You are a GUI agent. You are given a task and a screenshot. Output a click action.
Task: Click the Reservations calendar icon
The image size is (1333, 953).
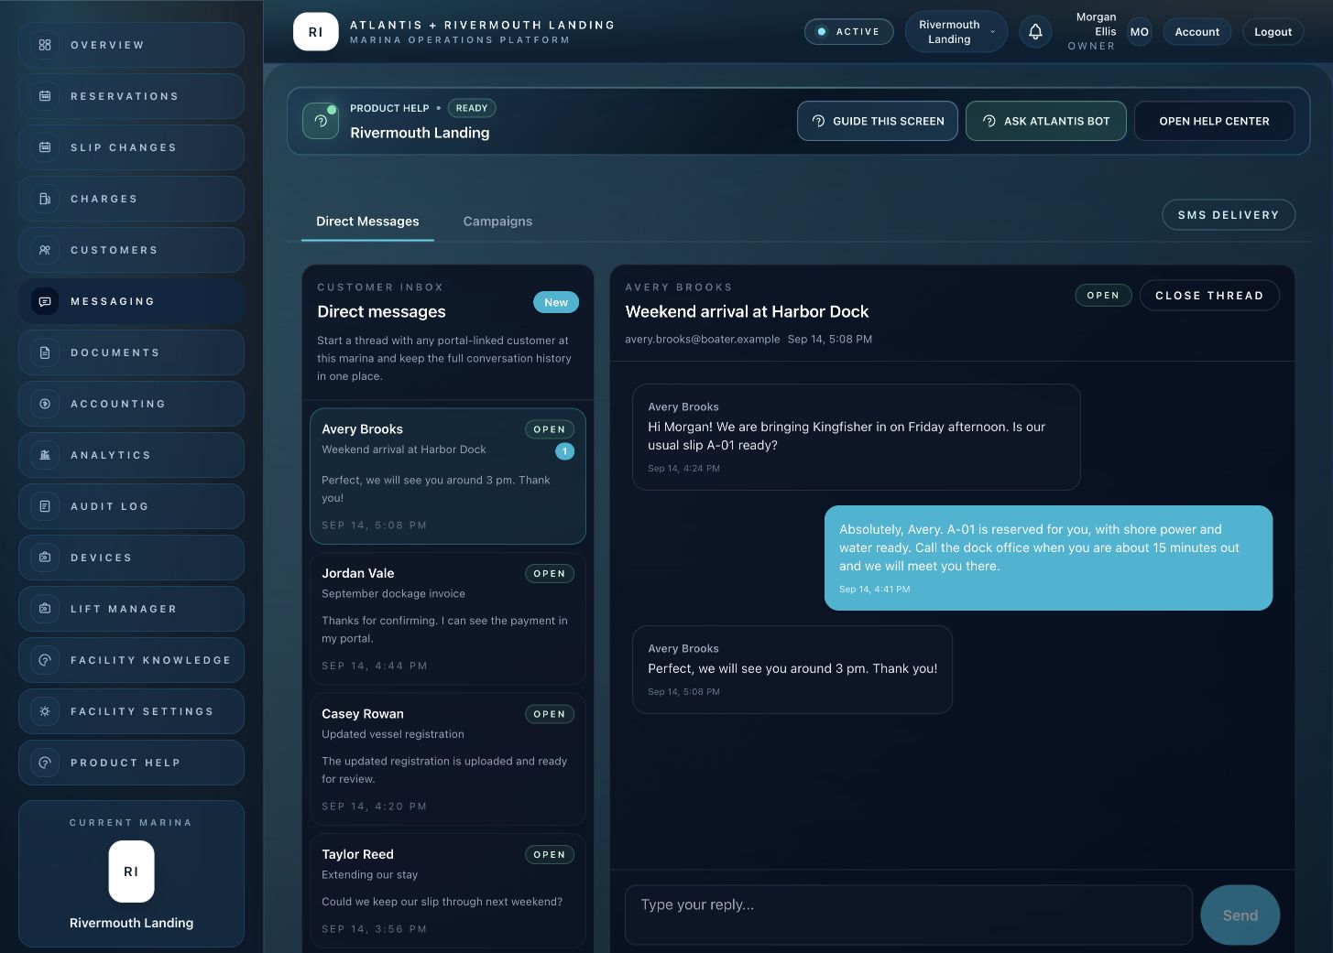click(45, 96)
